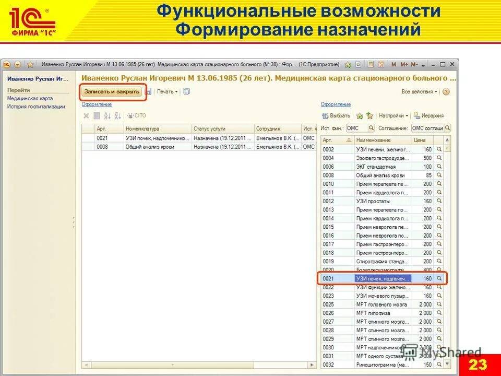This screenshot has width=501, height=376.
Task: Toggle the green favorites star above the price list
Action: (360, 115)
